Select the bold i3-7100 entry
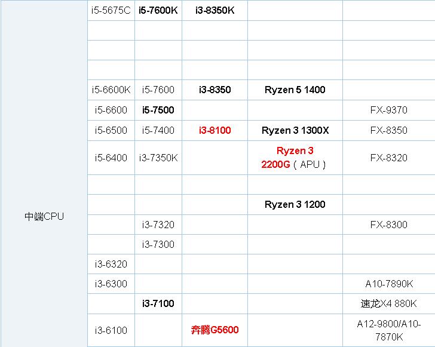The width and height of the screenshot is (435, 347). (158, 303)
